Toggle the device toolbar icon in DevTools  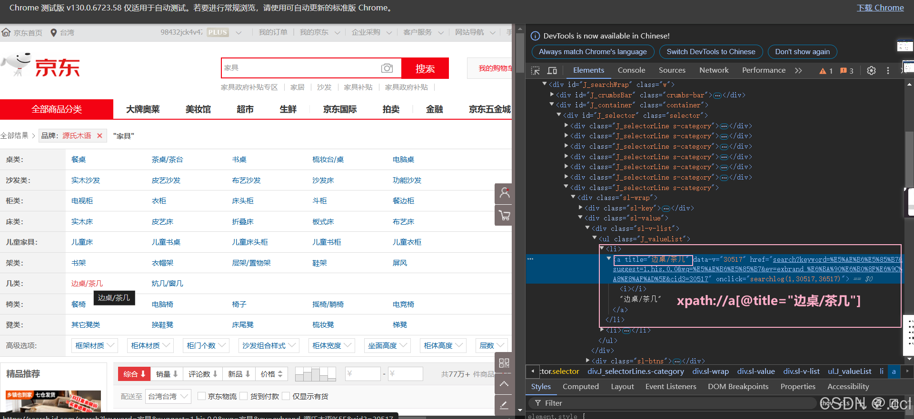[552, 70]
